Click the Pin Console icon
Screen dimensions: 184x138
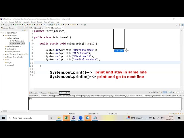point(169,92)
